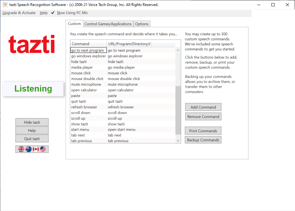Open the Upgrade & Activate menu
The image size is (295, 211).
click(19, 13)
